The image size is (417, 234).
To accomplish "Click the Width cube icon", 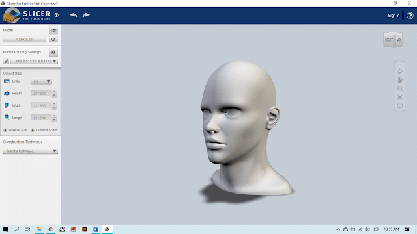I will pos(7,105).
